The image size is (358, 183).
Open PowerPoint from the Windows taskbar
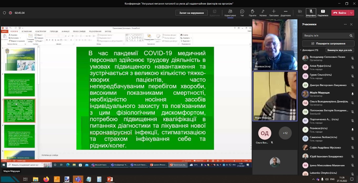[x=110, y=179]
